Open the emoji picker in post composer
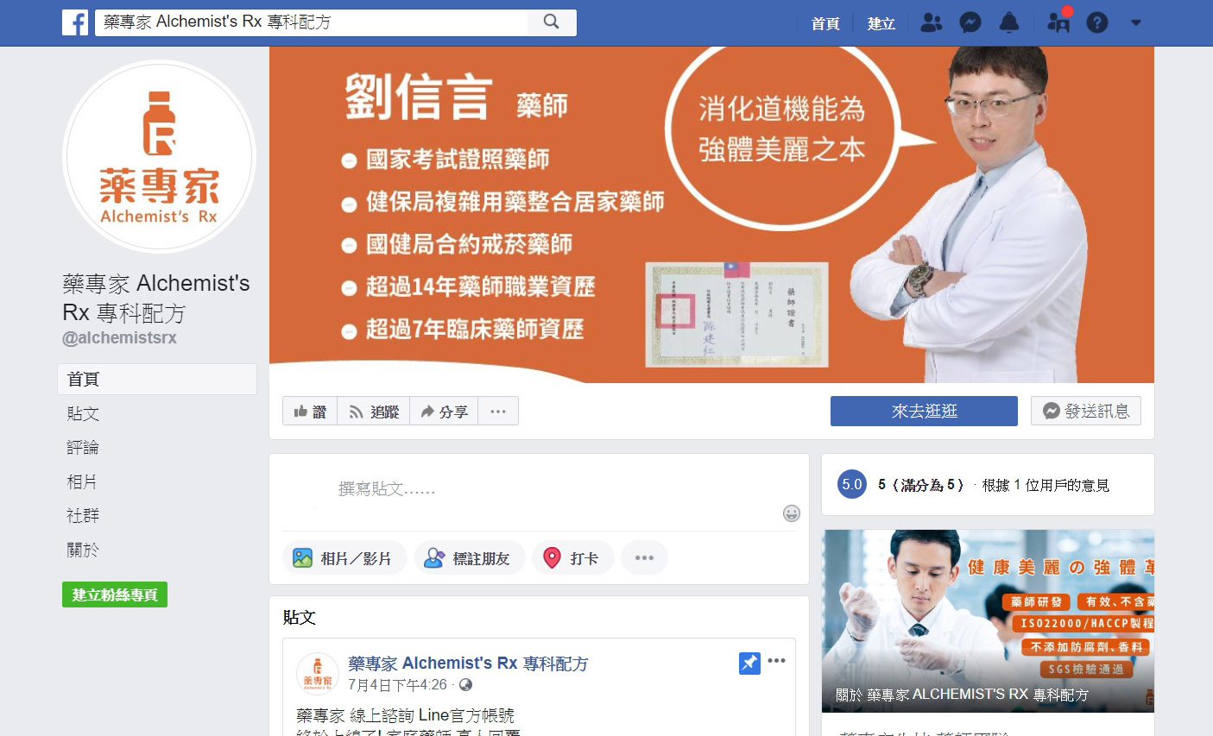Viewport: 1213px width, 736px height. click(792, 513)
